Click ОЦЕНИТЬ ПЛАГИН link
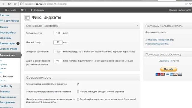 169,61
